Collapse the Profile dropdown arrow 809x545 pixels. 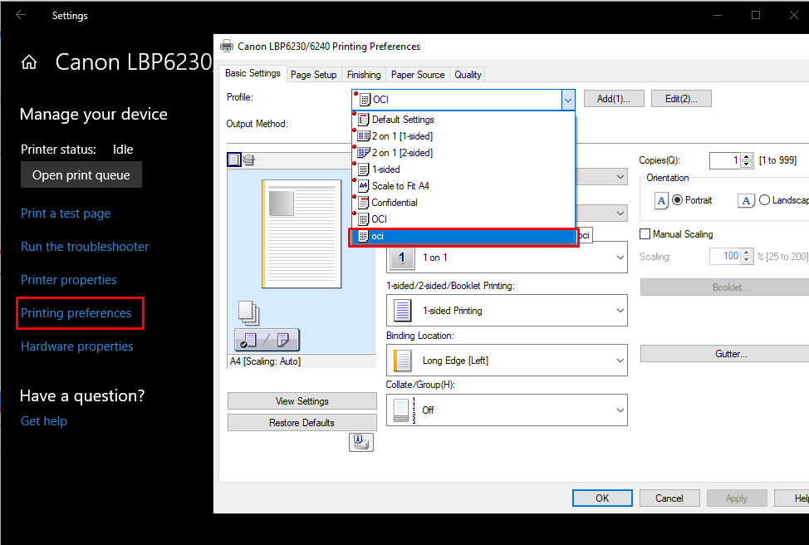click(x=567, y=100)
